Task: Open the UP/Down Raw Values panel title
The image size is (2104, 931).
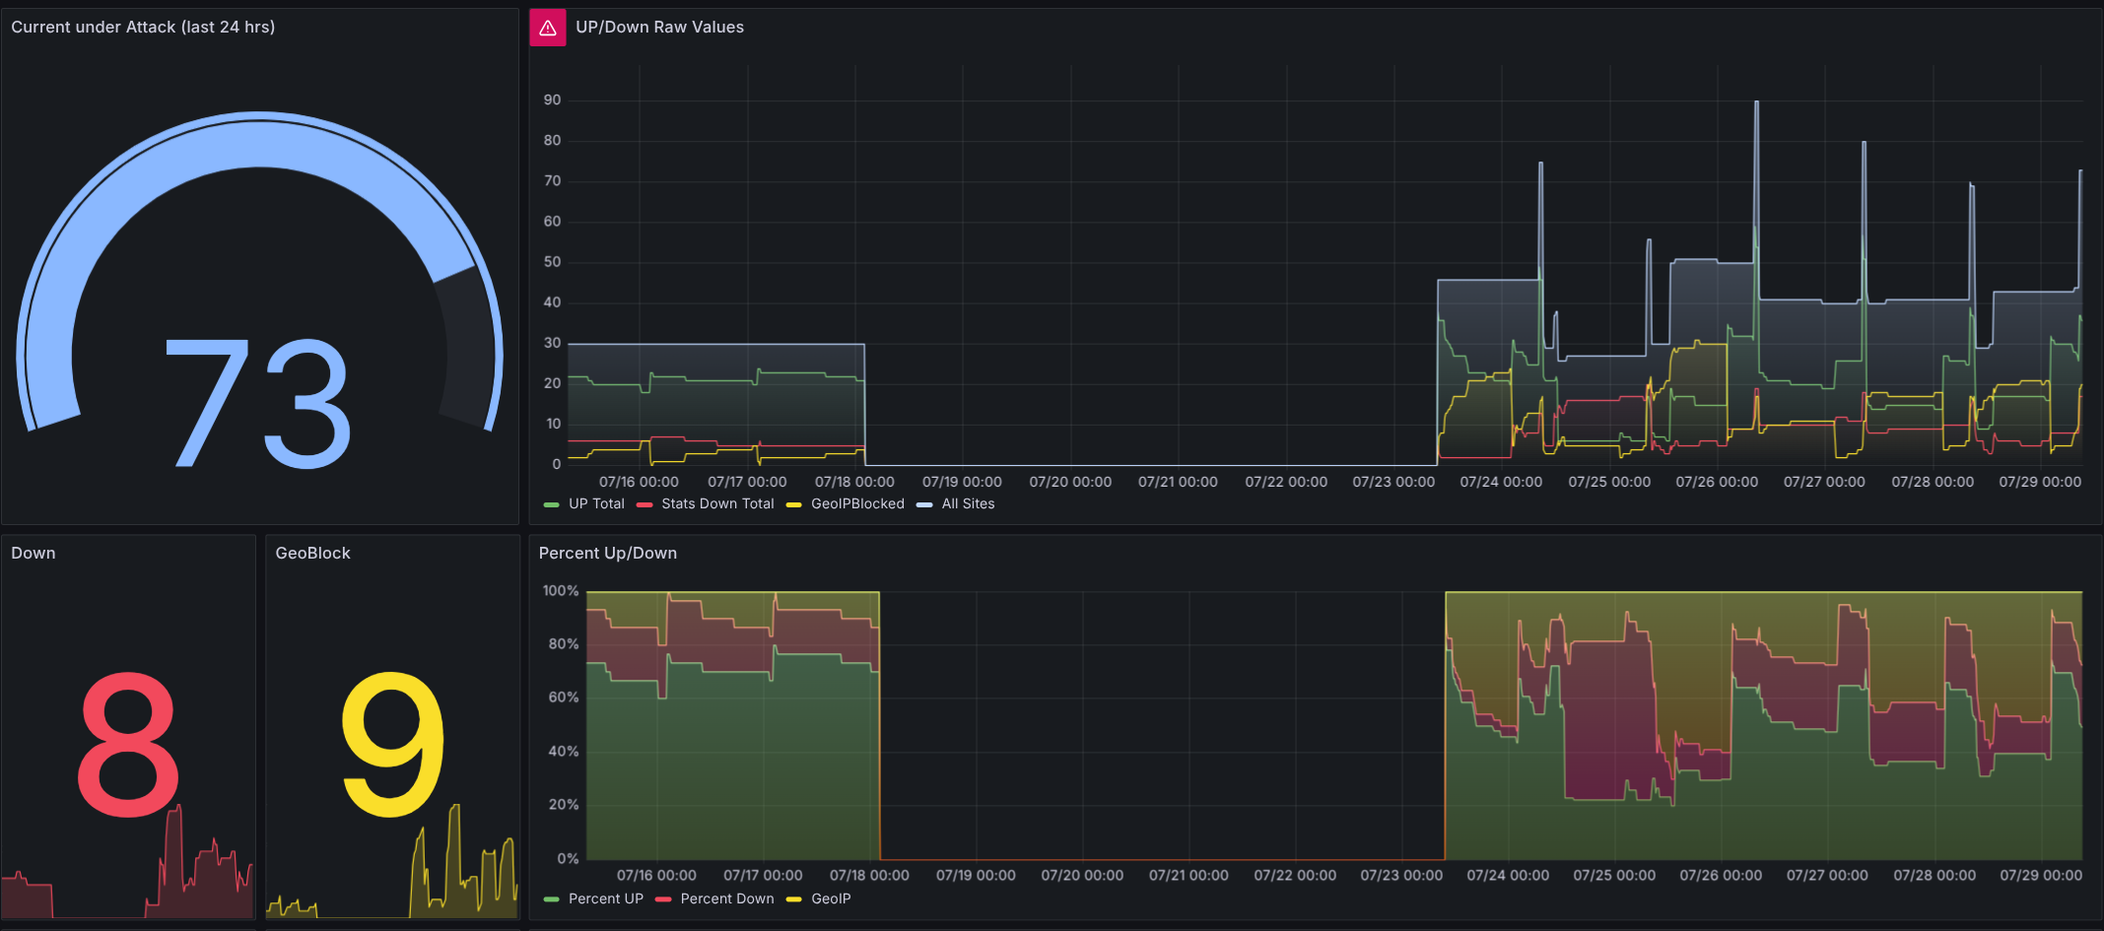Action: (659, 28)
